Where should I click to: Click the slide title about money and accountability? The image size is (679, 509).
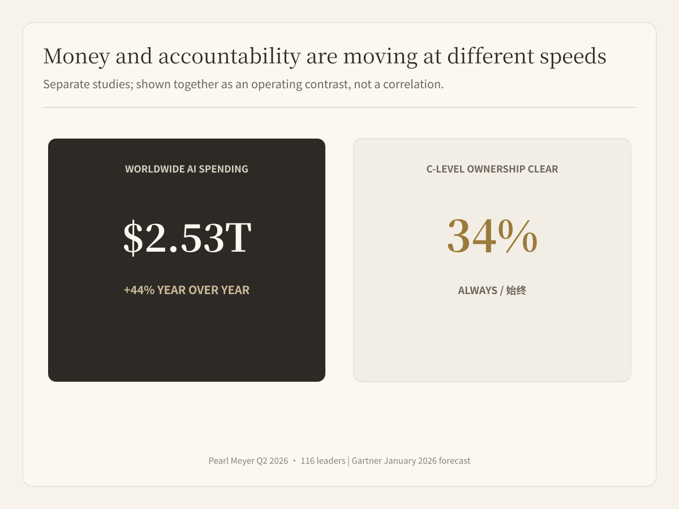(x=325, y=57)
